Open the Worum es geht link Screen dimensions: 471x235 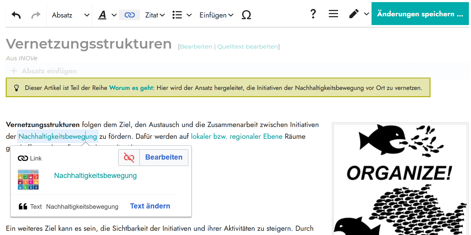(x=131, y=88)
